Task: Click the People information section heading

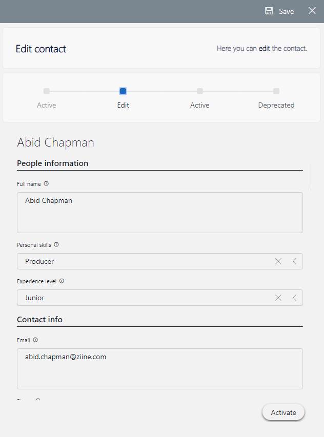Action: tap(52, 163)
